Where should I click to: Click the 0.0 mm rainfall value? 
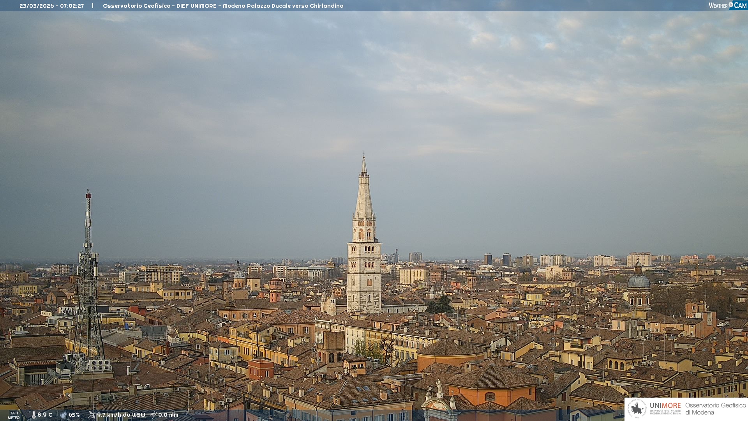pos(168,415)
